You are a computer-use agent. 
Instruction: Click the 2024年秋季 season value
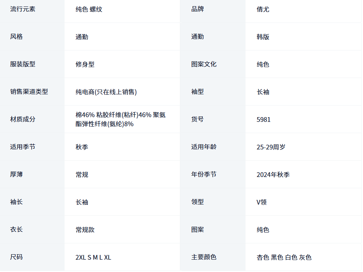273,175
